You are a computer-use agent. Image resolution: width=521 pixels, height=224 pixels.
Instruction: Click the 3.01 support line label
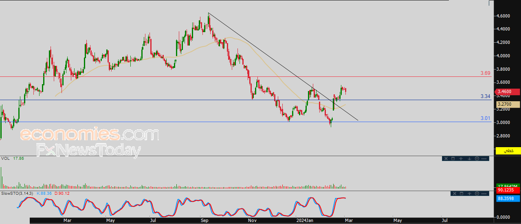pos(485,118)
